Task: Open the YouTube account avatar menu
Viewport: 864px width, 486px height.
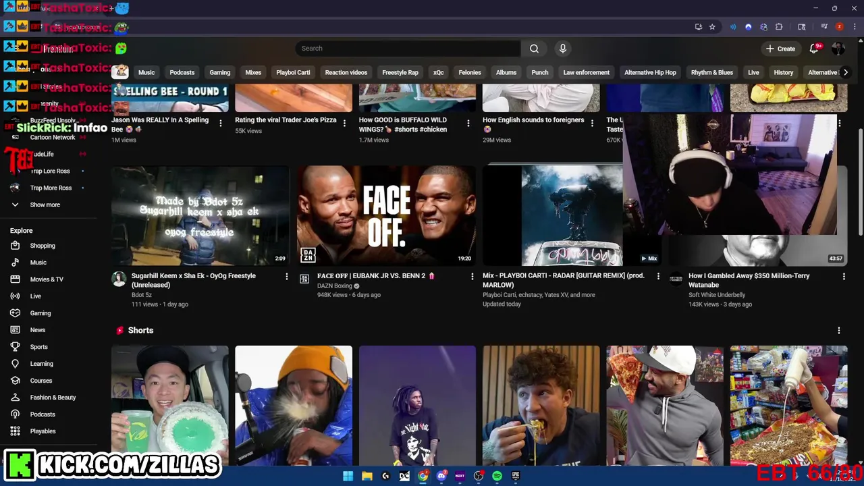Action: click(838, 49)
